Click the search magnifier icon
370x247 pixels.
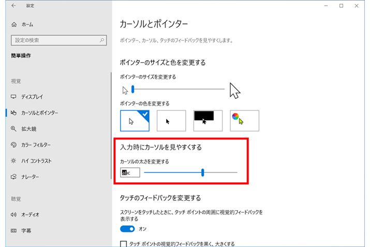click(102, 40)
